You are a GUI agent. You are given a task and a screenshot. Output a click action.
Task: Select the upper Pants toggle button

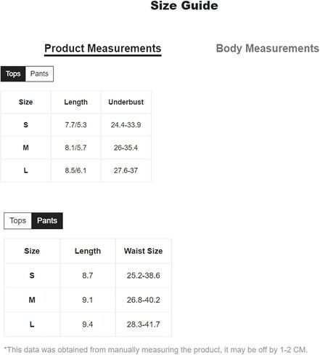click(x=39, y=73)
